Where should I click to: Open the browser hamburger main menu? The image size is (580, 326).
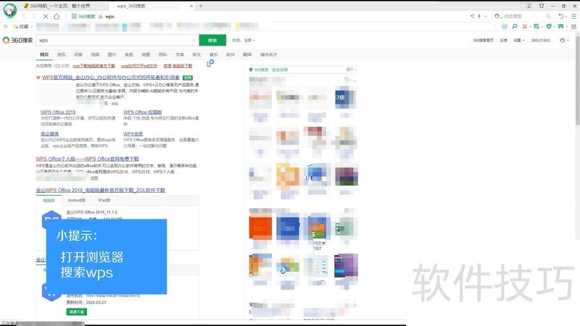point(573,16)
